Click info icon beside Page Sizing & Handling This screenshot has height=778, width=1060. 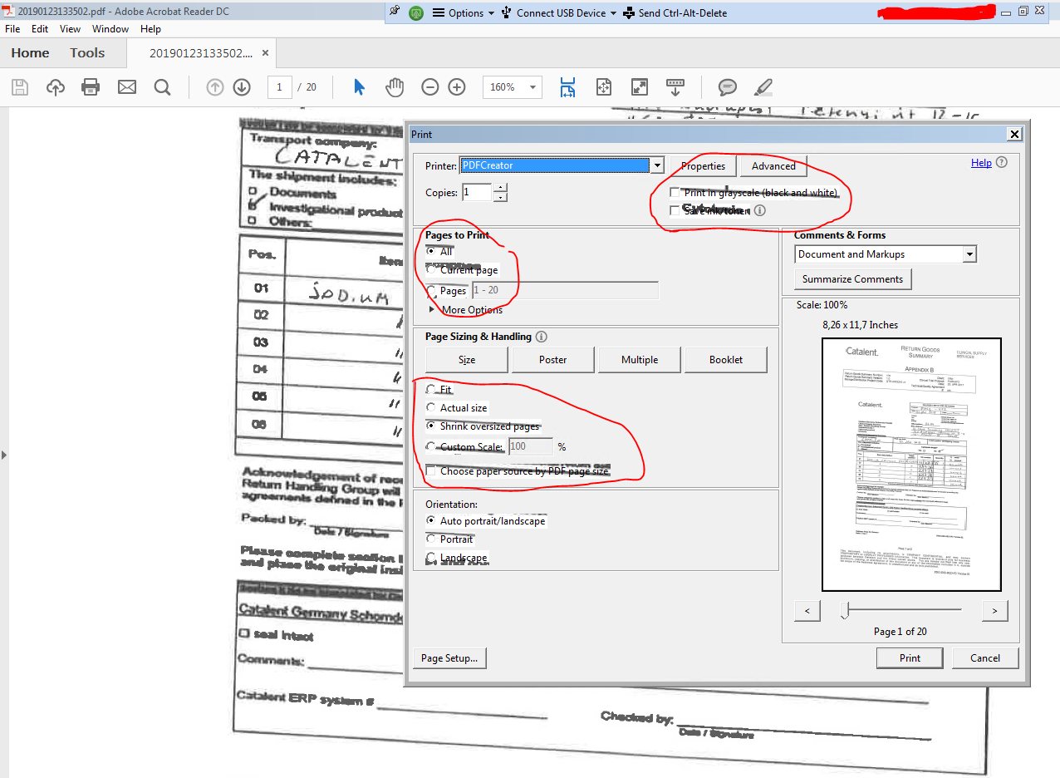[542, 337]
